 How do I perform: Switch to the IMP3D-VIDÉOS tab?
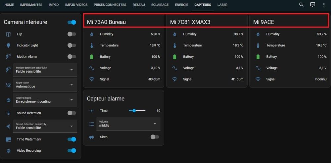point(76,5)
